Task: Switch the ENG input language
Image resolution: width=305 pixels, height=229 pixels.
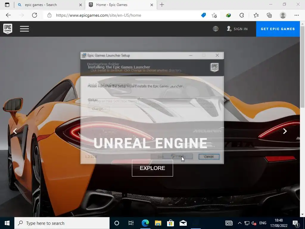Action: (263, 223)
